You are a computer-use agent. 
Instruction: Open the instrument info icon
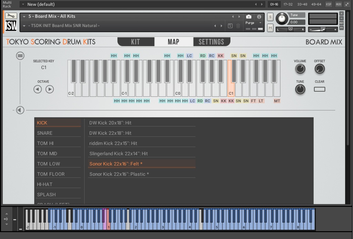point(259,17)
